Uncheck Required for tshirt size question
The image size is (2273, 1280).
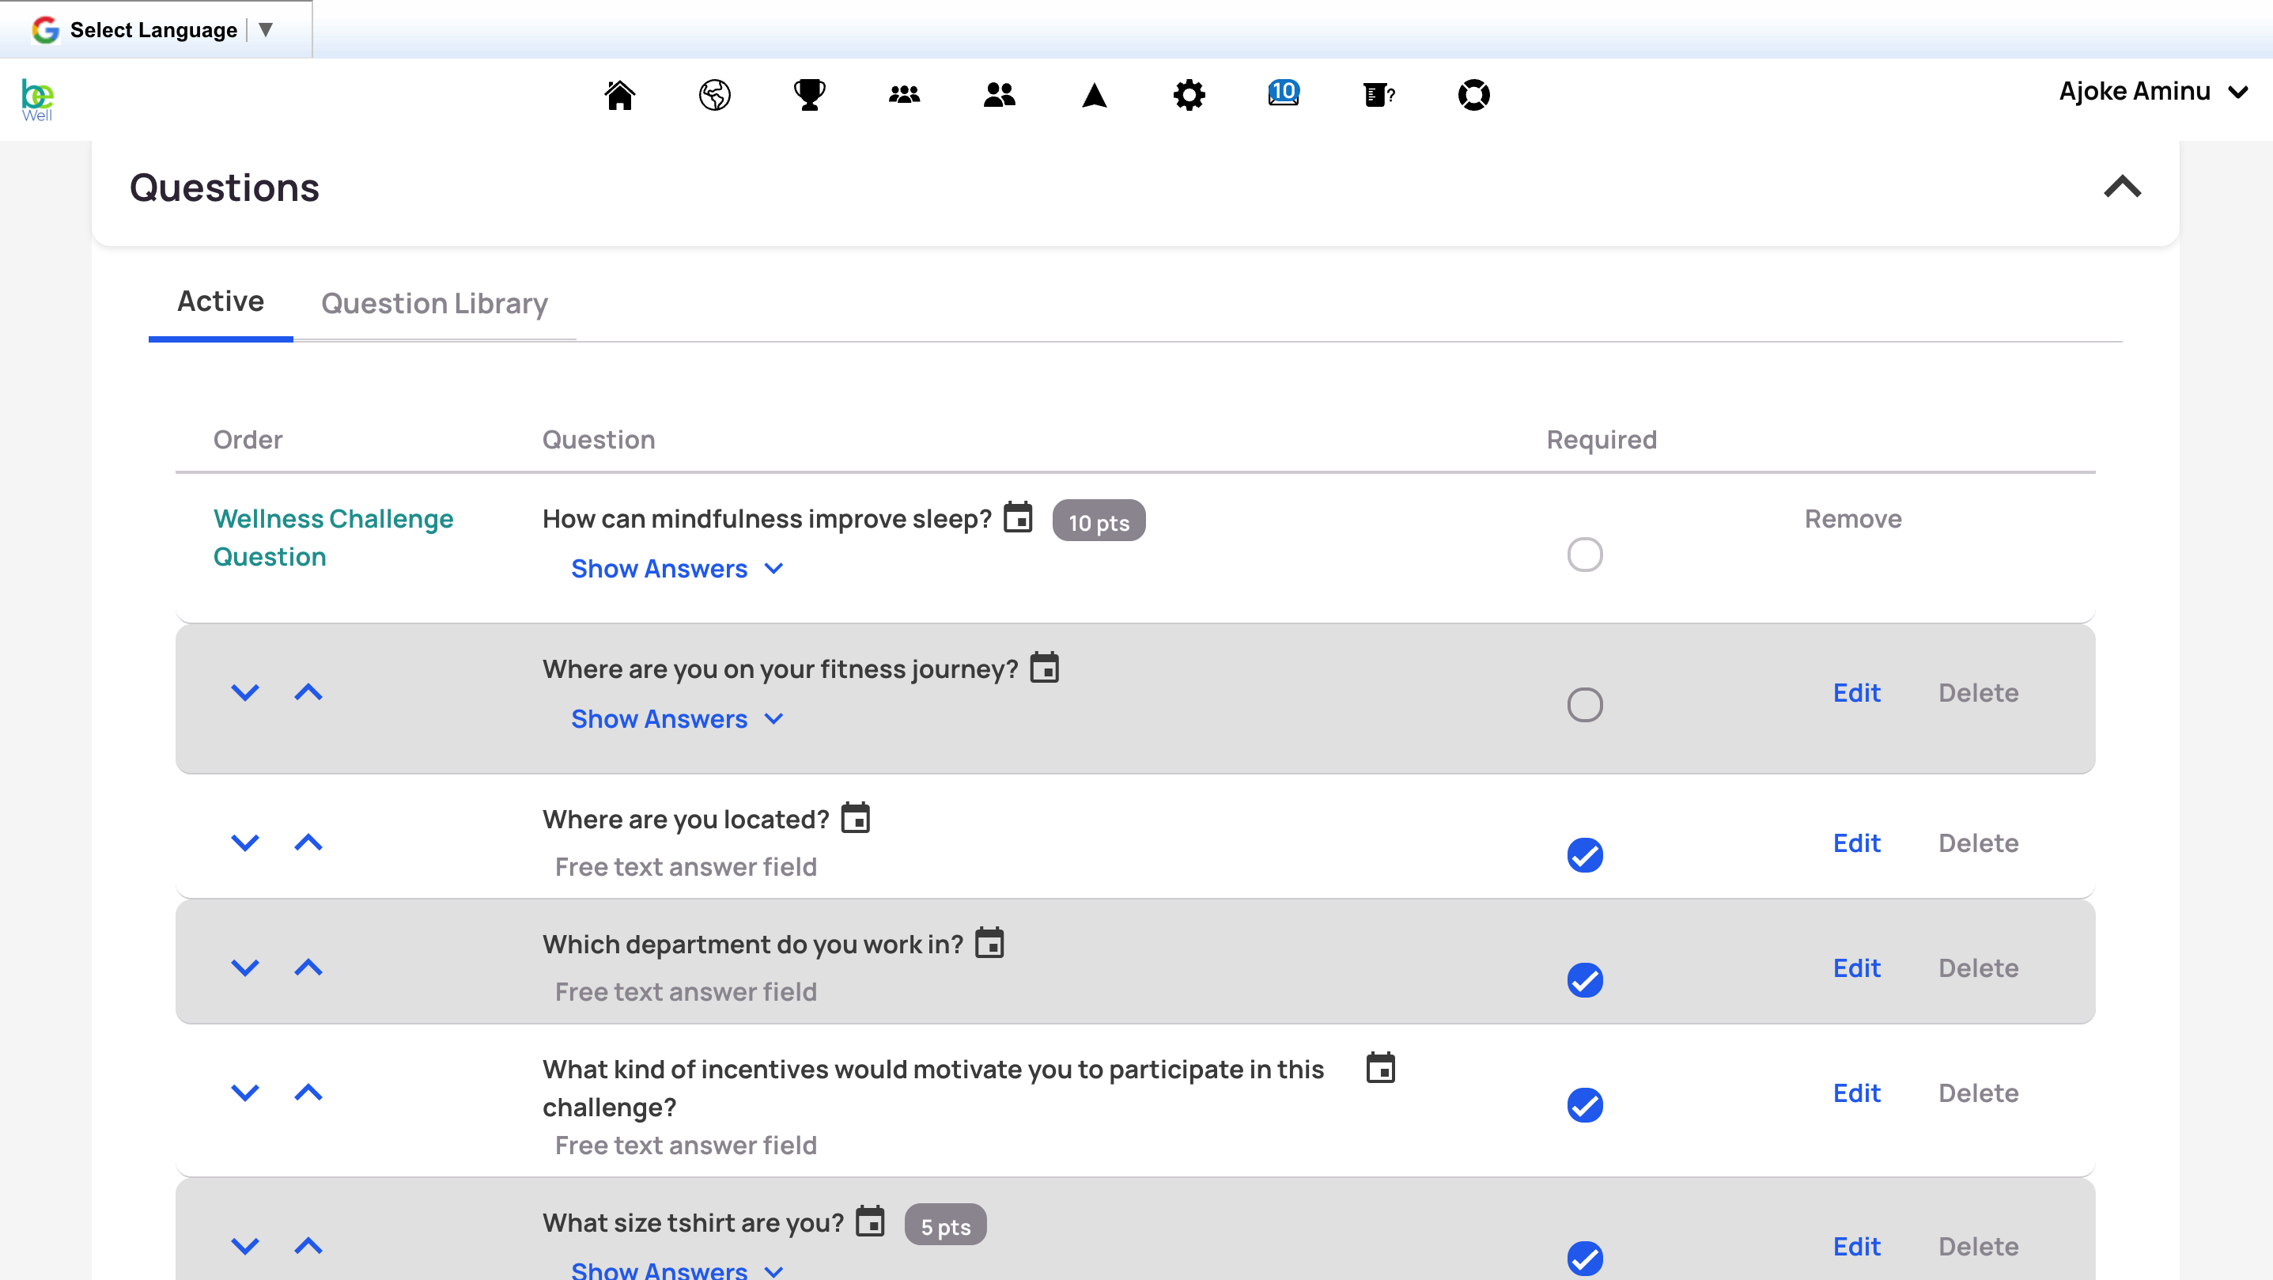[x=1585, y=1259]
